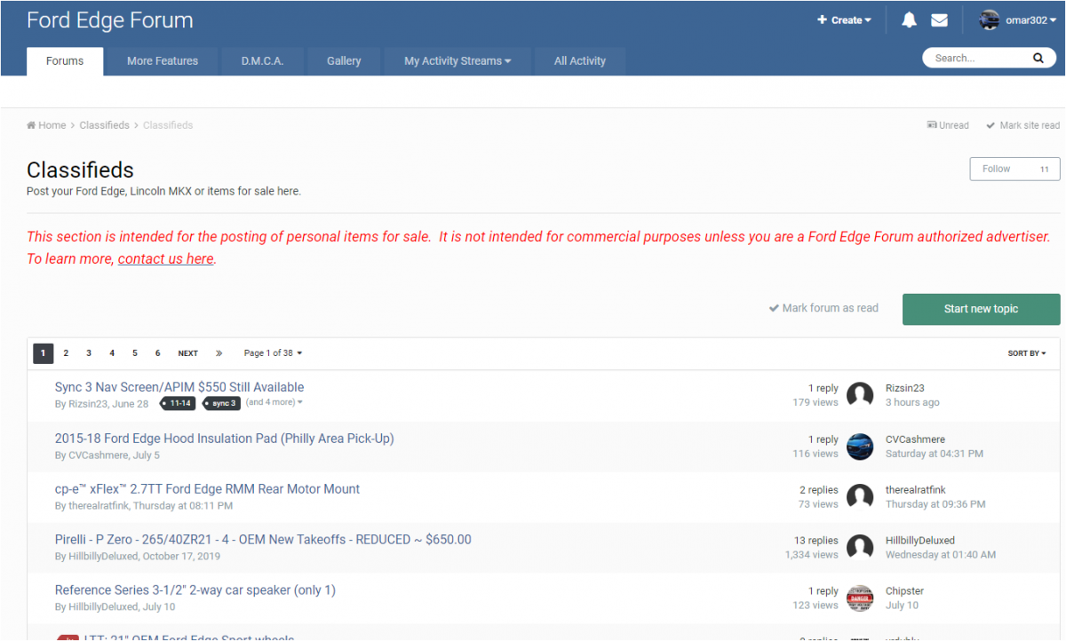Jump to last page double-arrow icon
The width and height of the screenshot is (1066, 641).
[x=219, y=353]
